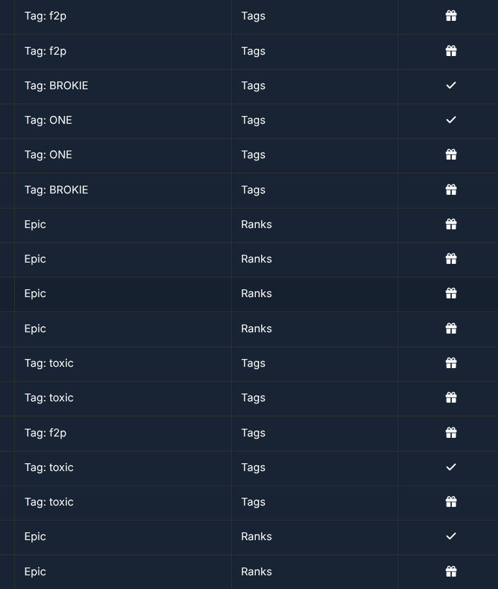Click the checkmark in the Tag: toxic row
The width and height of the screenshot is (498, 589).
[x=451, y=467]
